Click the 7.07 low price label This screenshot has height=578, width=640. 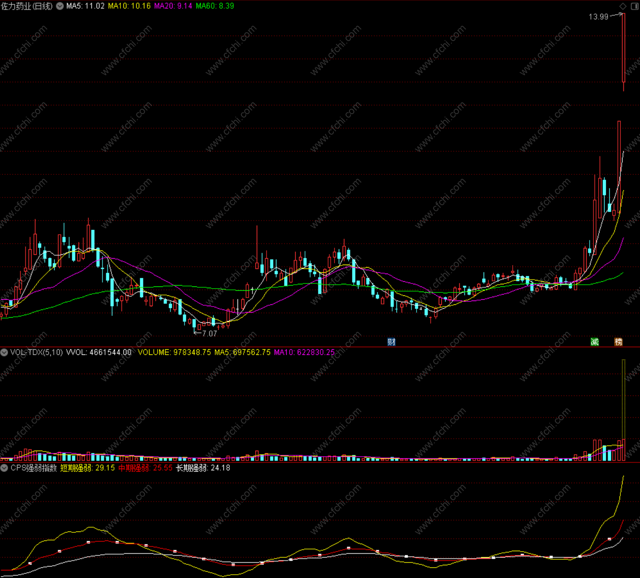point(210,333)
